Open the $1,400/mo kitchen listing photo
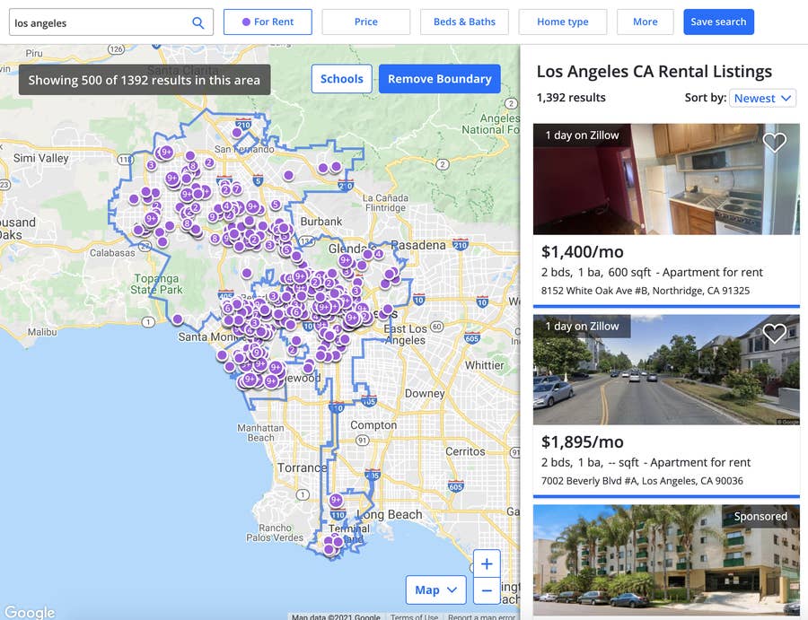The image size is (808, 620). click(x=666, y=179)
